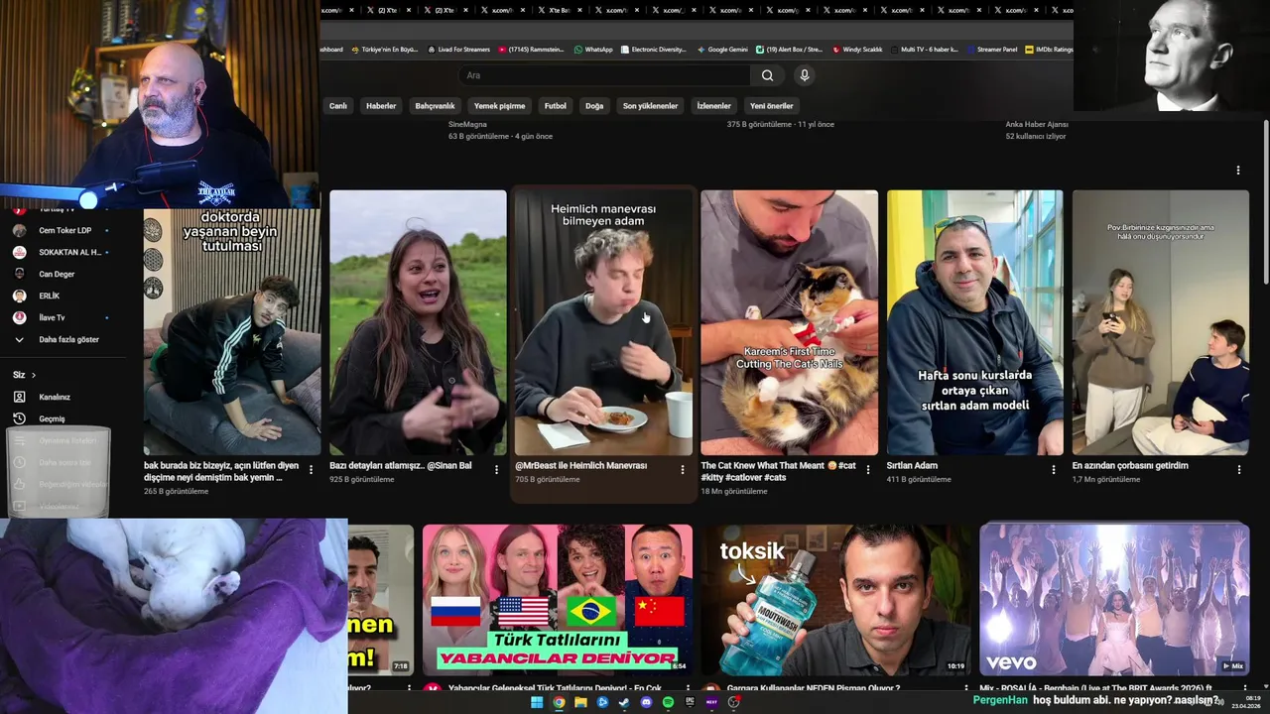The width and height of the screenshot is (1270, 714).
Task: Click 'The Cat Knew What That Meant' title
Action: pos(778,471)
